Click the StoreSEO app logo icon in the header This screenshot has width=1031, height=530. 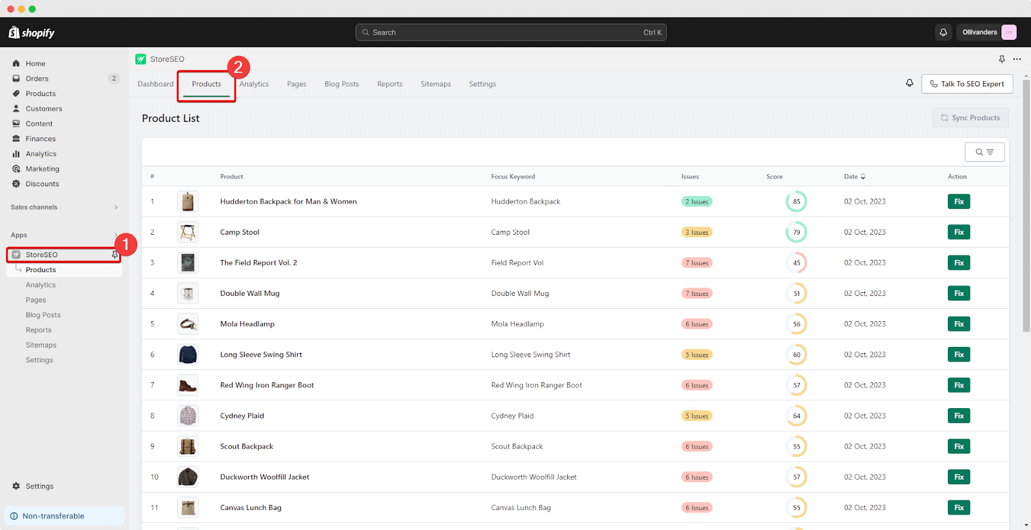[x=140, y=59]
